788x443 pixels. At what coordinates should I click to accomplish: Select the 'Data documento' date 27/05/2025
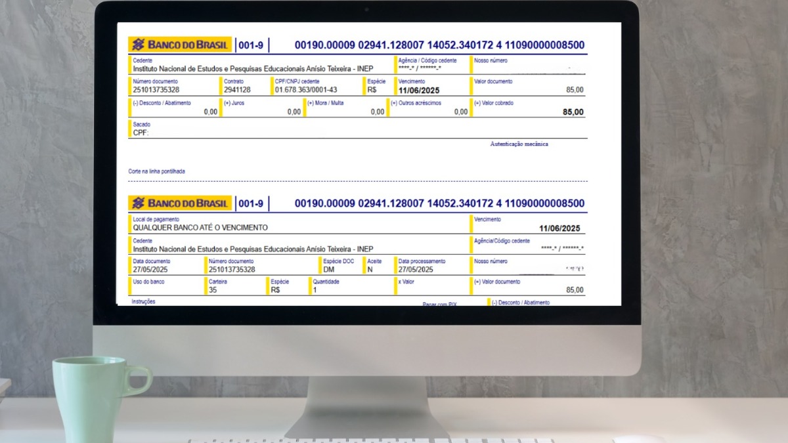tap(150, 269)
